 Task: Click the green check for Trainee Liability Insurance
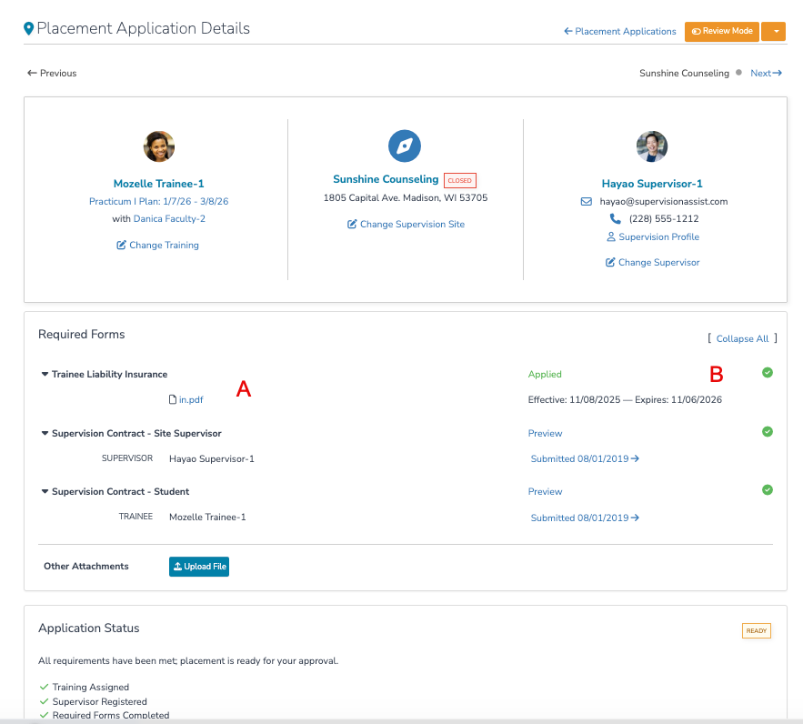coord(767,373)
